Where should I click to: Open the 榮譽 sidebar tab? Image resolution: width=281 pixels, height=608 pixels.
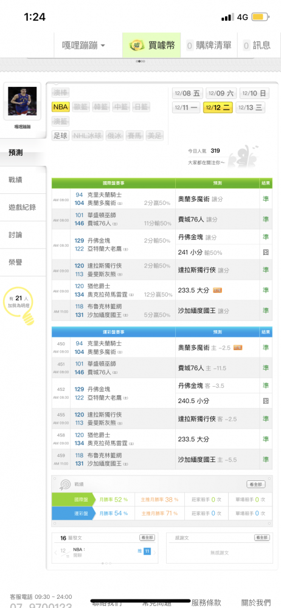click(x=23, y=263)
